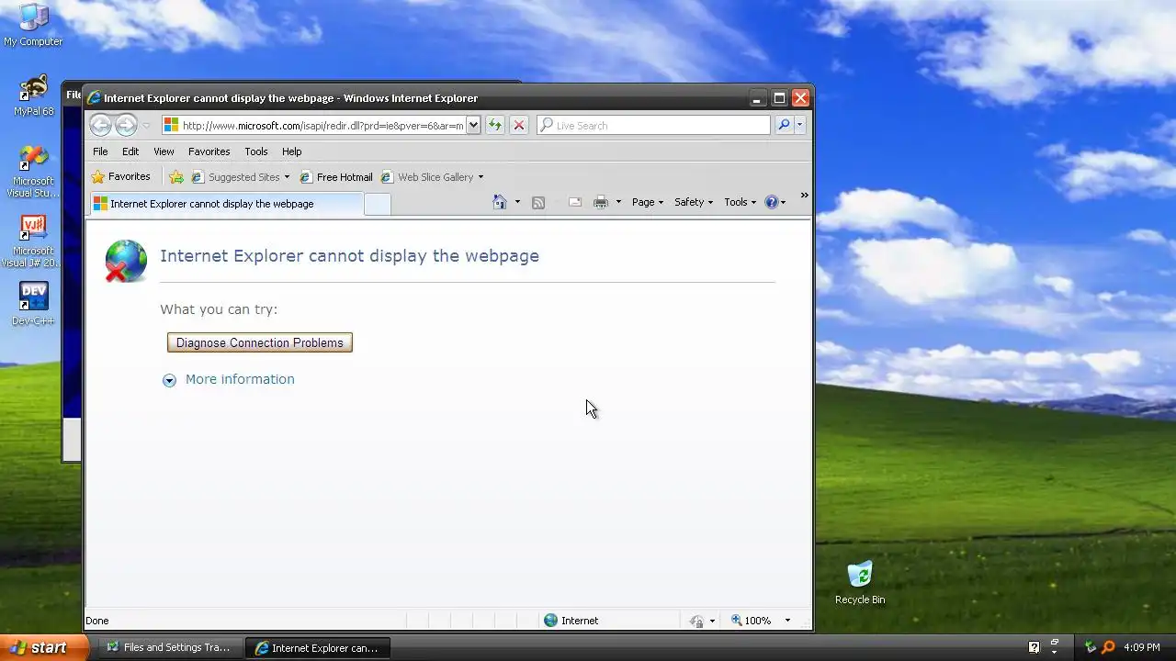The height and width of the screenshot is (661, 1176).
Task: Open the Safety command bar menu
Action: coord(694,202)
